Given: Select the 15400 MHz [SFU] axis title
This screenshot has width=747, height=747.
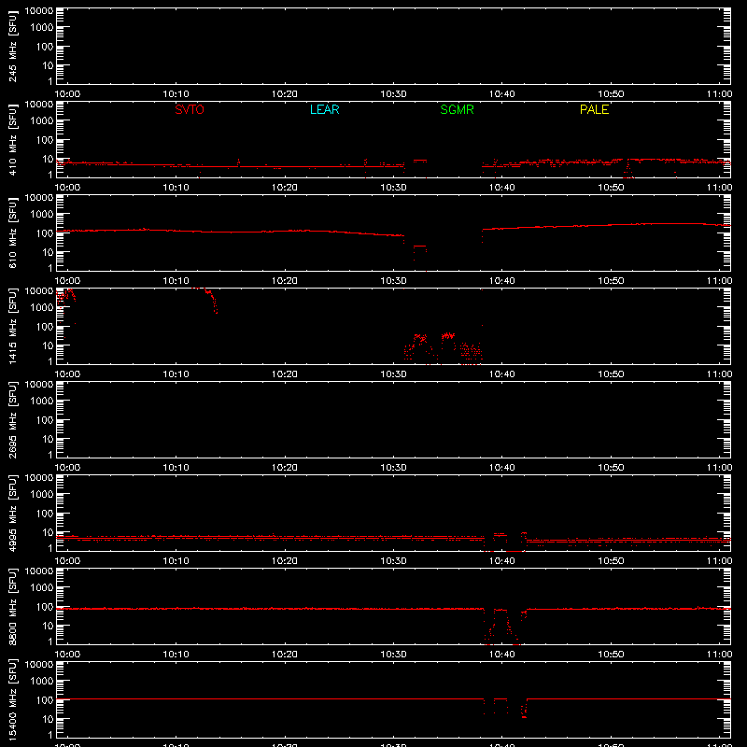Looking at the screenshot, I should coord(12,699).
